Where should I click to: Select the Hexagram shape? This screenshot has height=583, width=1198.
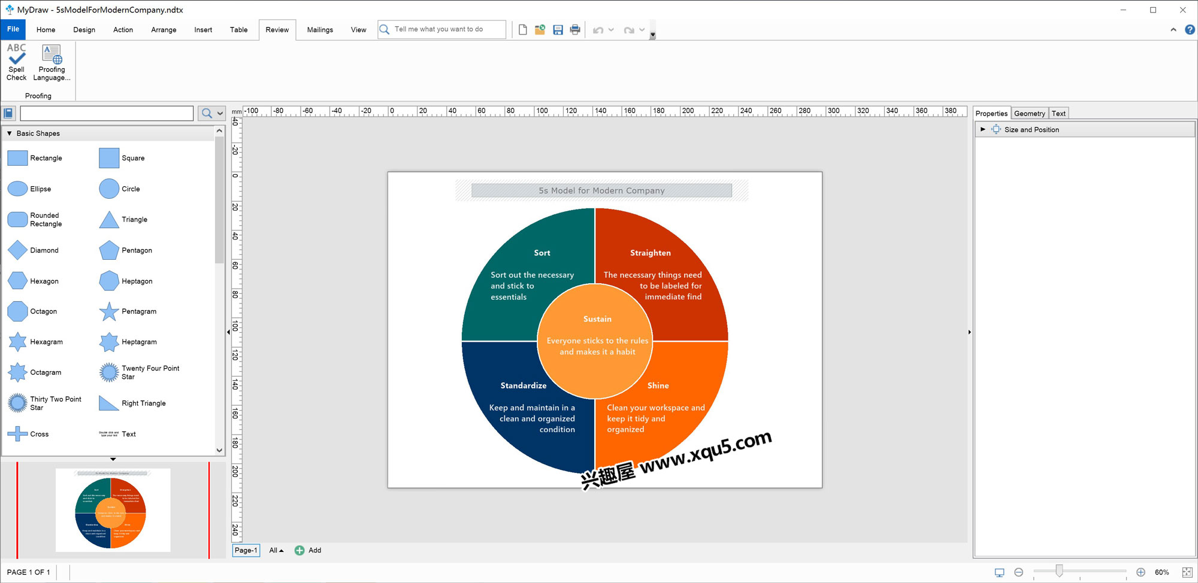35,342
